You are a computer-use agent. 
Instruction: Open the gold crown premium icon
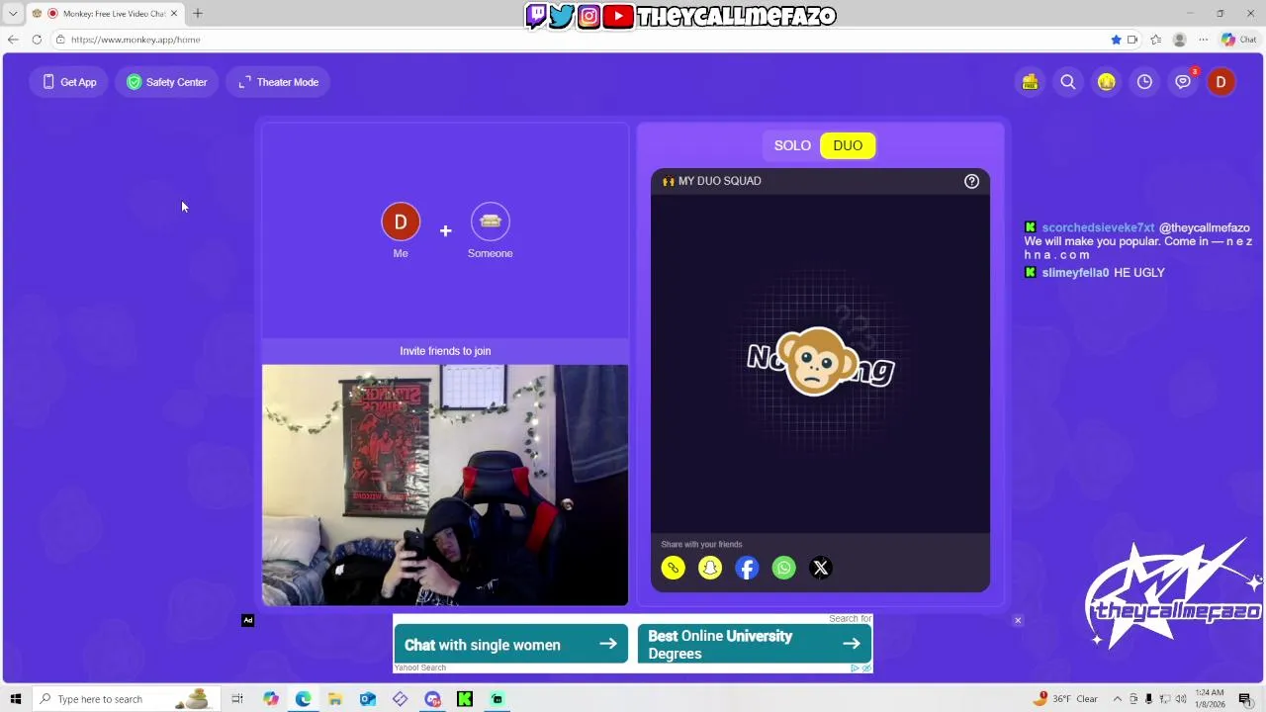pos(1106,82)
